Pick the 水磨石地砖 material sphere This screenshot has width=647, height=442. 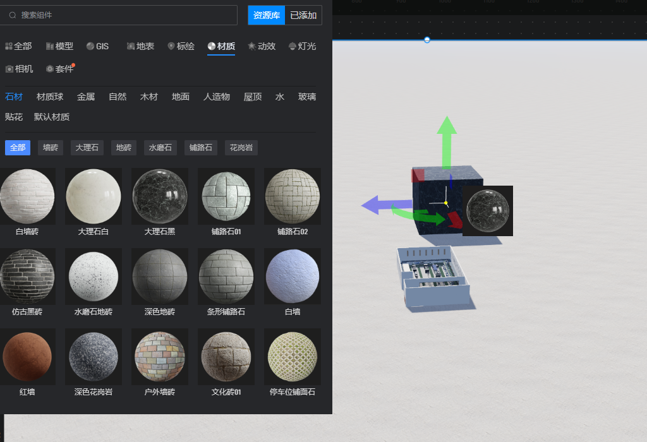tap(94, 277)
